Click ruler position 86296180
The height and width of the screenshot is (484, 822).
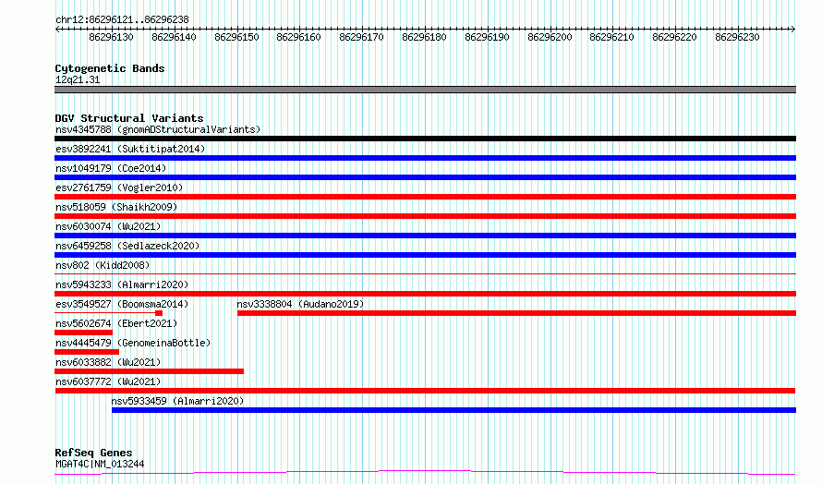pos(425,37)
